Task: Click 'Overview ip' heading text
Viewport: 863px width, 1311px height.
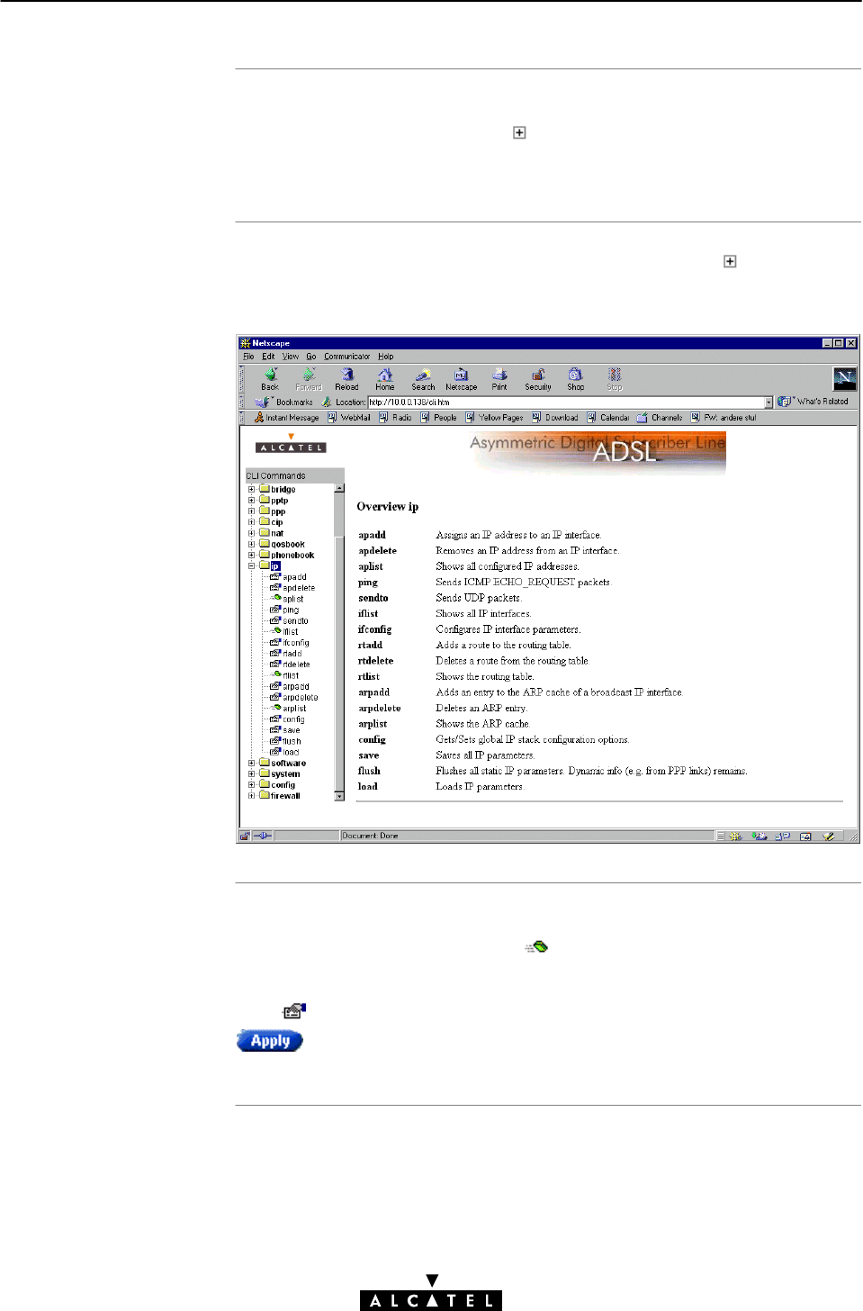Action: tap(388, 507)
